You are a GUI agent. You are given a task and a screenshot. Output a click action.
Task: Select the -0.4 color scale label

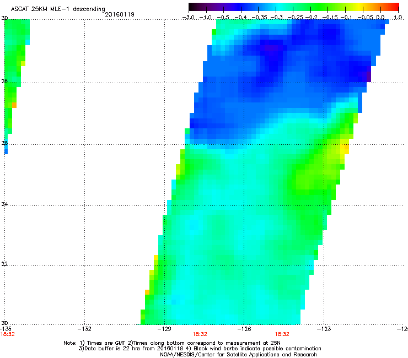point(240,18)
